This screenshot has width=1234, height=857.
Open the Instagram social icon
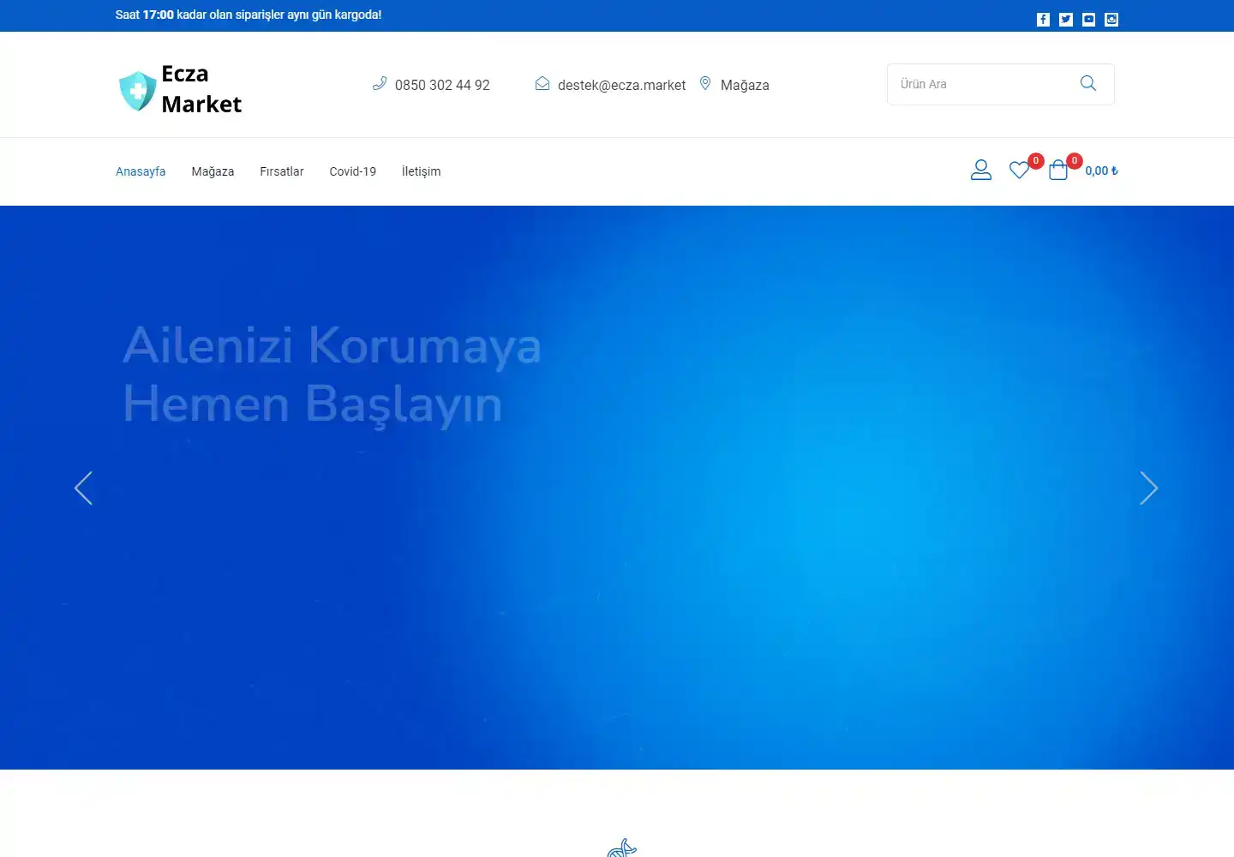tap(1111, 20)
